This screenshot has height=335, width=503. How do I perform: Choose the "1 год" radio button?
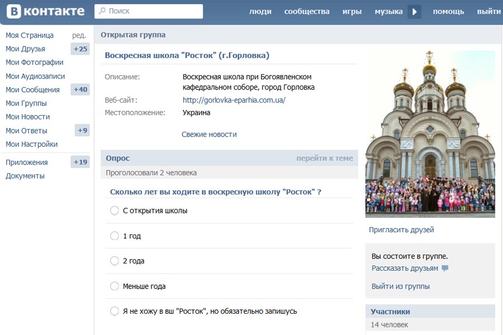(115, 236)
